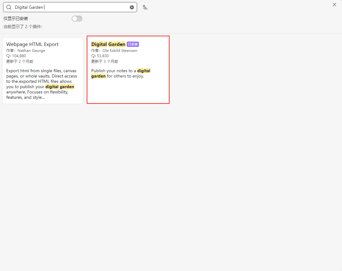Click the 仅显示已安装 label text
Viewport: 342px width, 271px height.
tap(16, 19)
